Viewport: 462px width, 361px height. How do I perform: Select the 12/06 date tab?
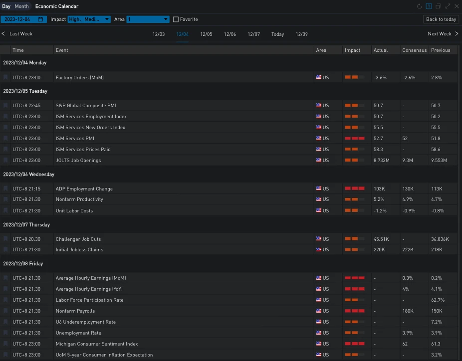[x=230, y=34]
